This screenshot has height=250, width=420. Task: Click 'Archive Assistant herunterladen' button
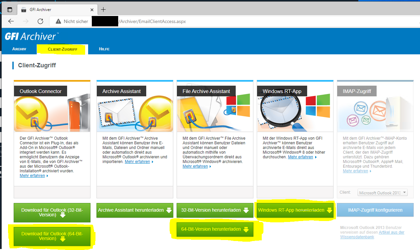pyautogui.click(x=135, y=210)
